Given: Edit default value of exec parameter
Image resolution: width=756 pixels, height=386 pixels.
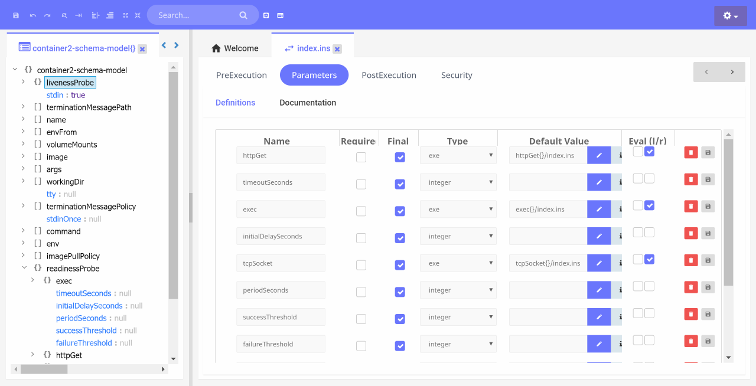Looking at the screenshot, I should (x=599, y=209).
